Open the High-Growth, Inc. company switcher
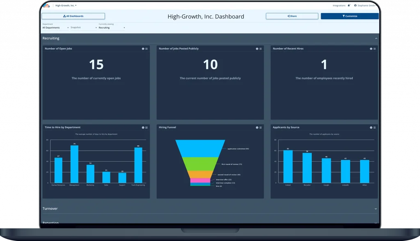 (x=66, y=6)
